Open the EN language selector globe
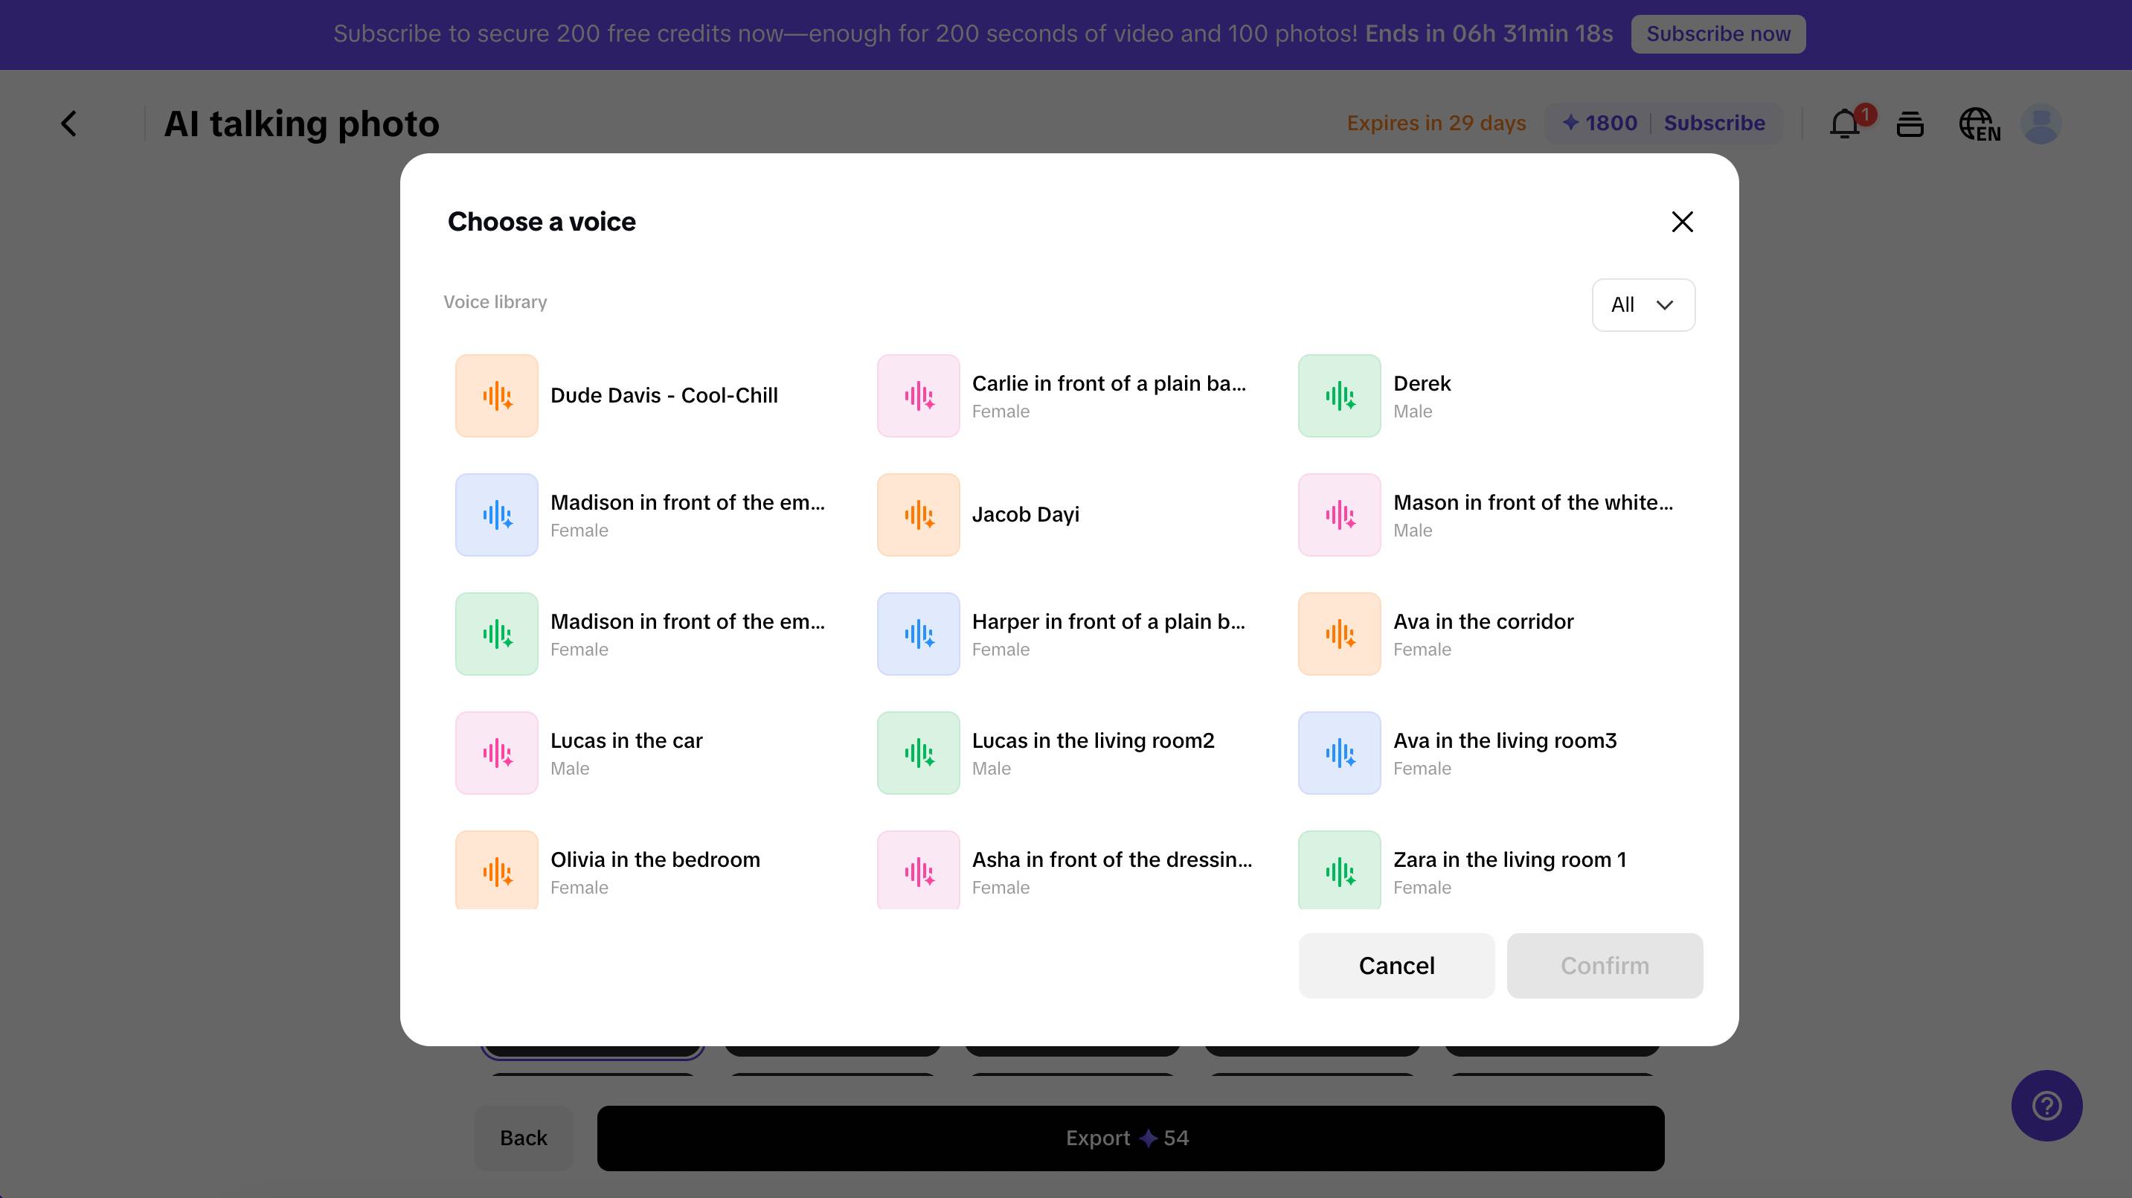2132x1198 pixels. [1979, 124]
